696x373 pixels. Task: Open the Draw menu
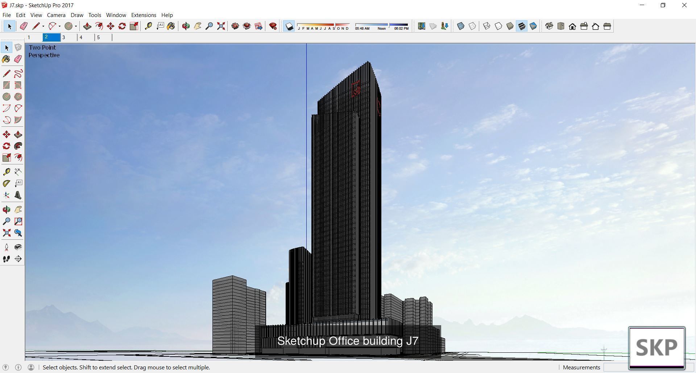point(77,15)
